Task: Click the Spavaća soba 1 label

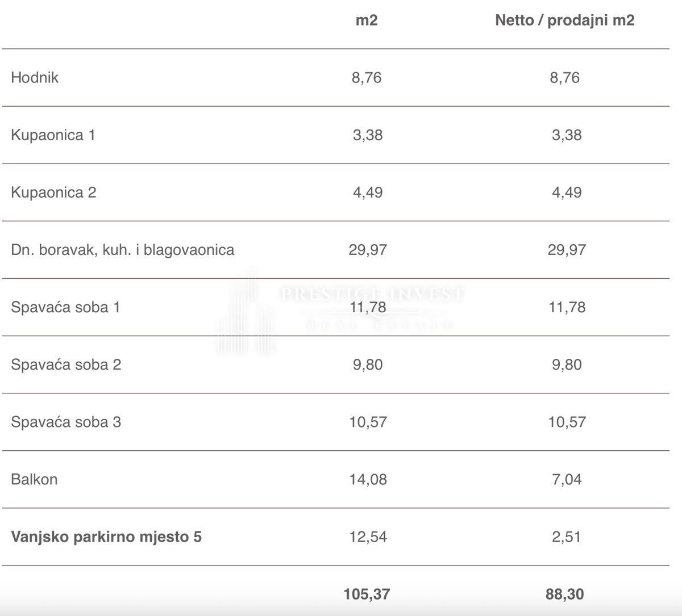Action: click(65, 307)
